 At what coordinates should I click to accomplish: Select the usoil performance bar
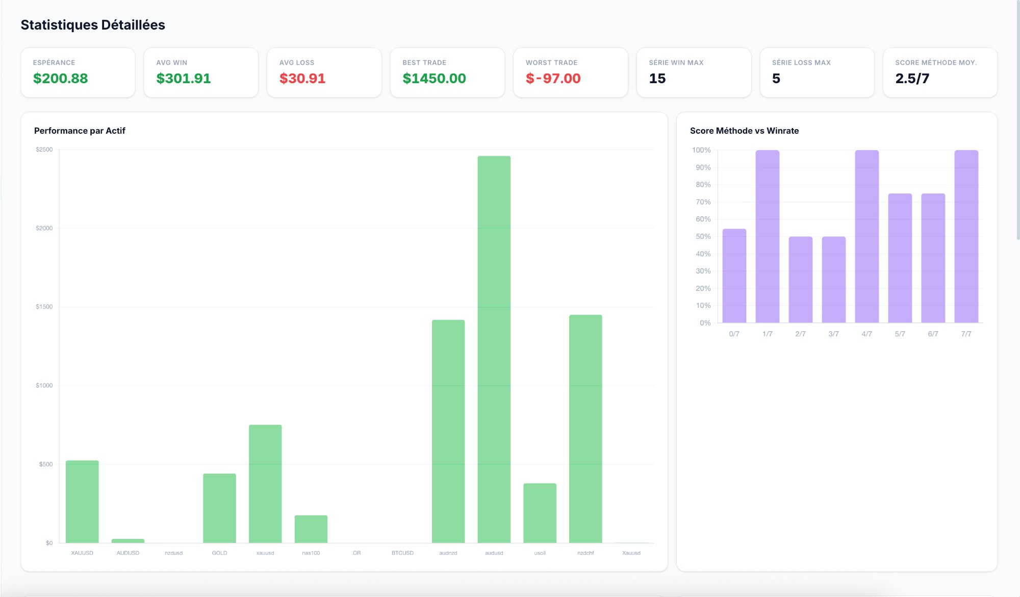point(540,513)
